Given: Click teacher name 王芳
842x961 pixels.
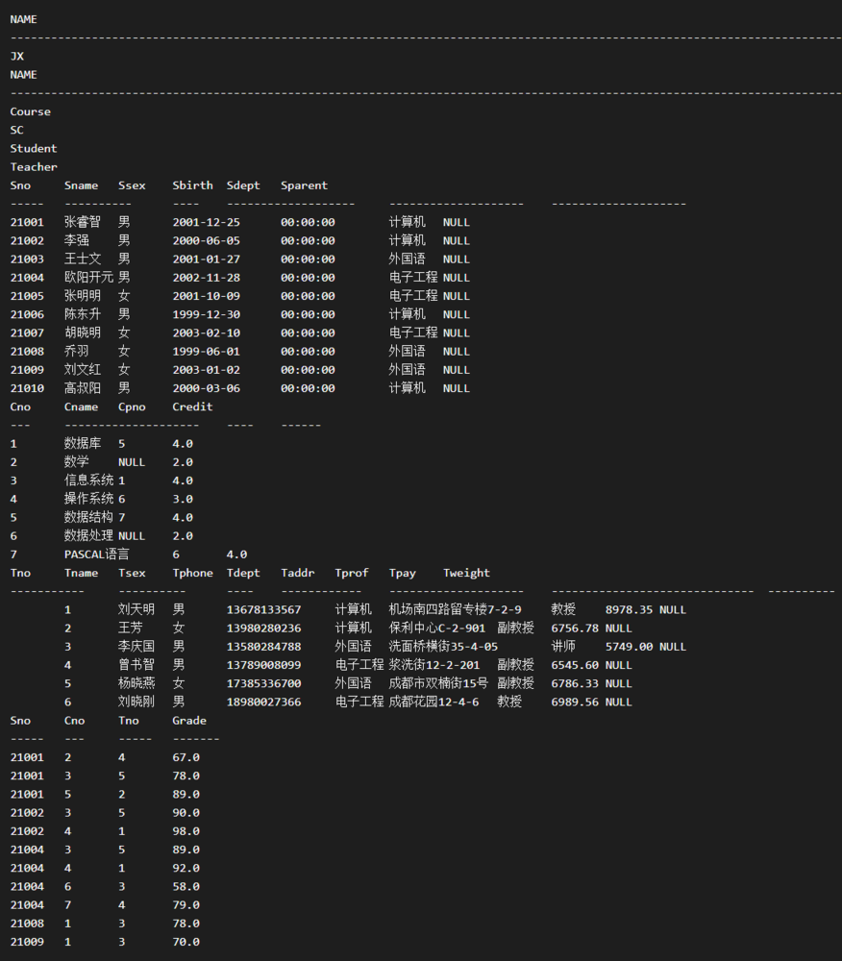Looking at the screenshot, I should click(131, 628).
